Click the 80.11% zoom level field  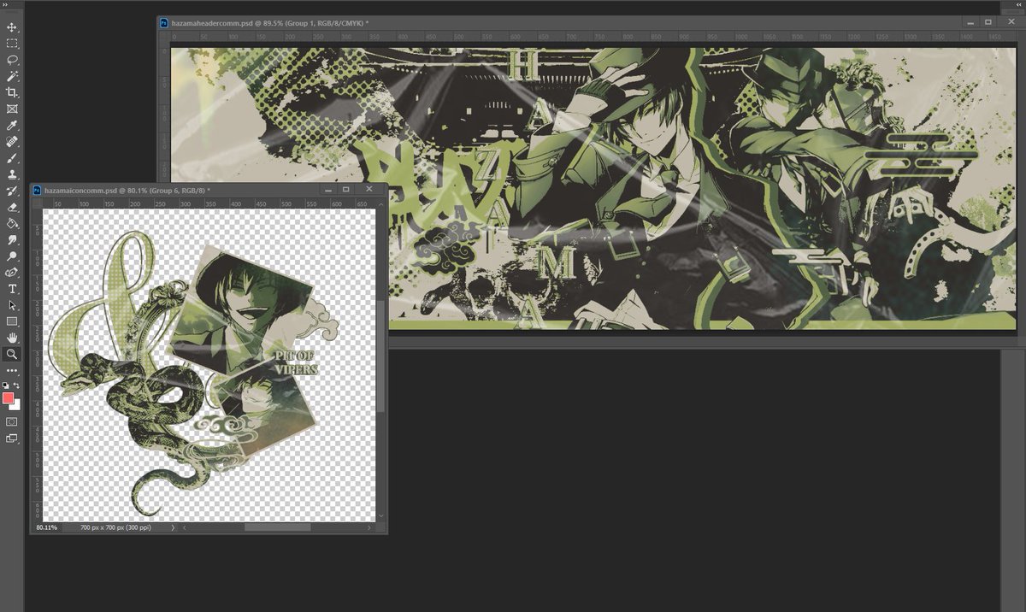tap(47, 528)
